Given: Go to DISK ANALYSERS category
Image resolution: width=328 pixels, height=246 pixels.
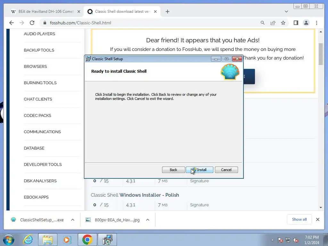Looking at the screenshot, I should [x=40, y=181].
